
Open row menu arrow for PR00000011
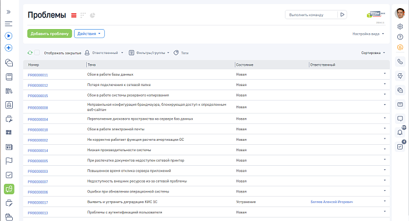tap(385, 74)
